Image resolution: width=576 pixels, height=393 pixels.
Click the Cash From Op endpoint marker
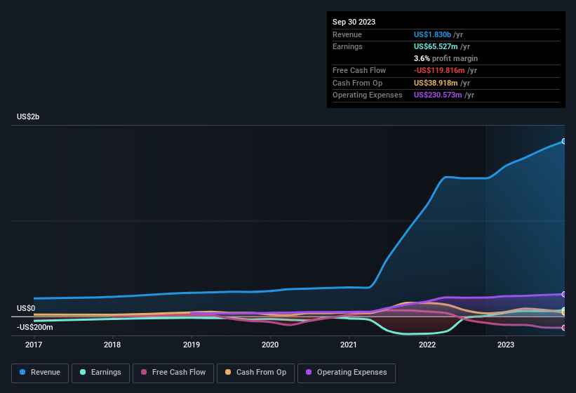click(x=564, y=312)
